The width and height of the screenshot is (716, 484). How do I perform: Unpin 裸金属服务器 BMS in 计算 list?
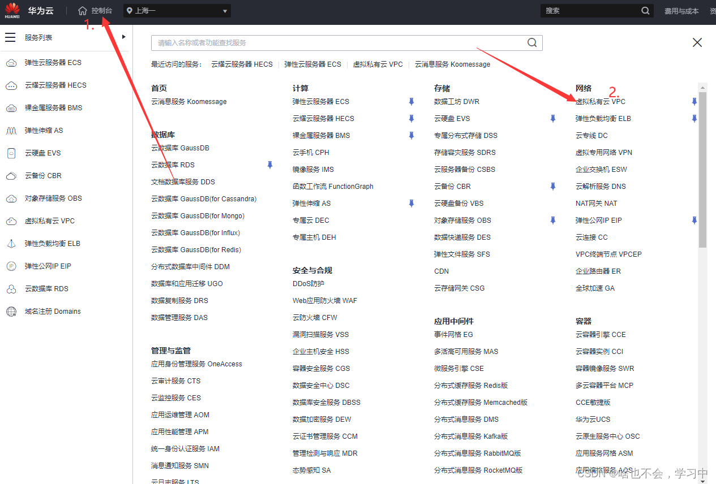pos(411,135)
